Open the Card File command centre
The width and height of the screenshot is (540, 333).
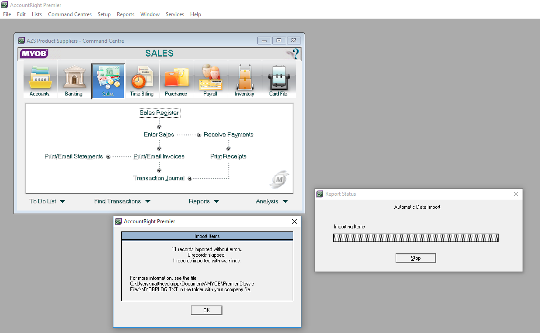[x=278, y=81]
